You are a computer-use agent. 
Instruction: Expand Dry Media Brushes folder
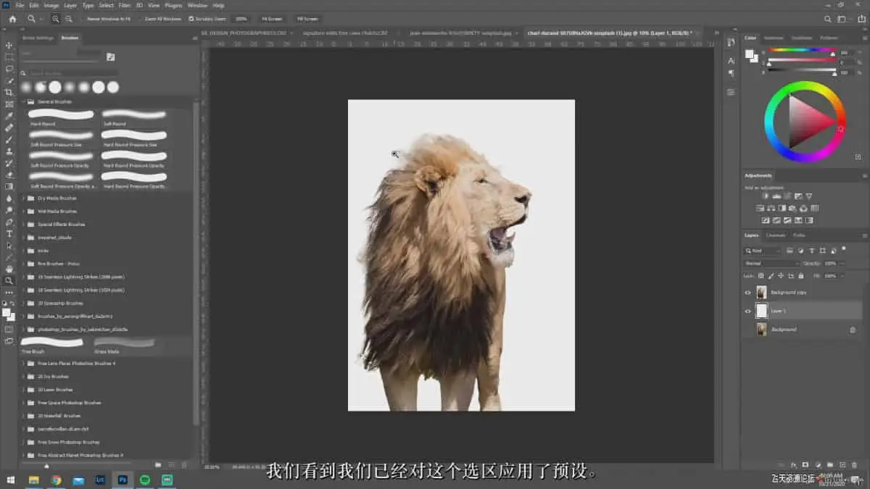(x=23, y=198)
